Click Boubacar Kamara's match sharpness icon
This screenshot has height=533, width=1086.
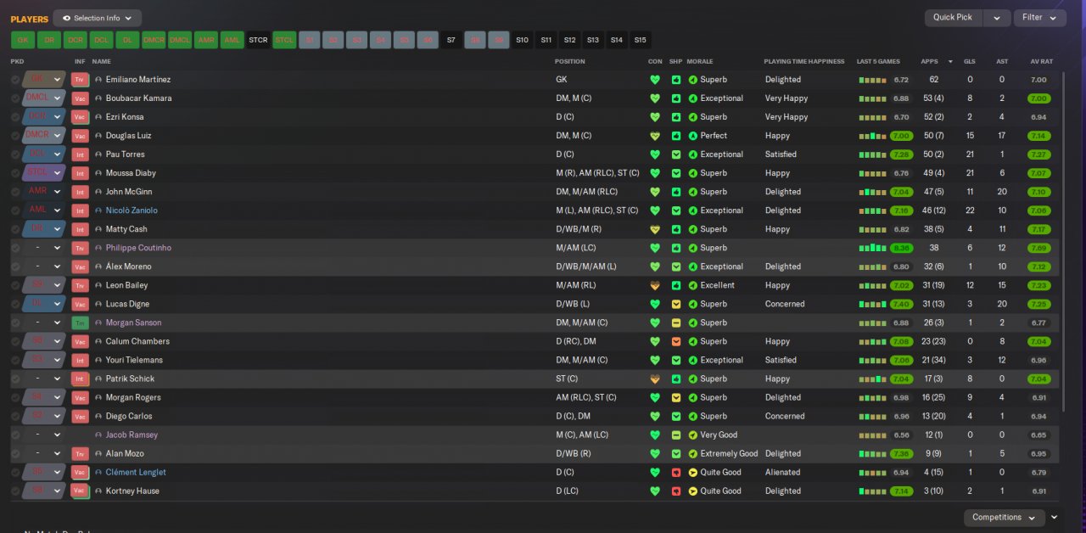tap(676, 98)
